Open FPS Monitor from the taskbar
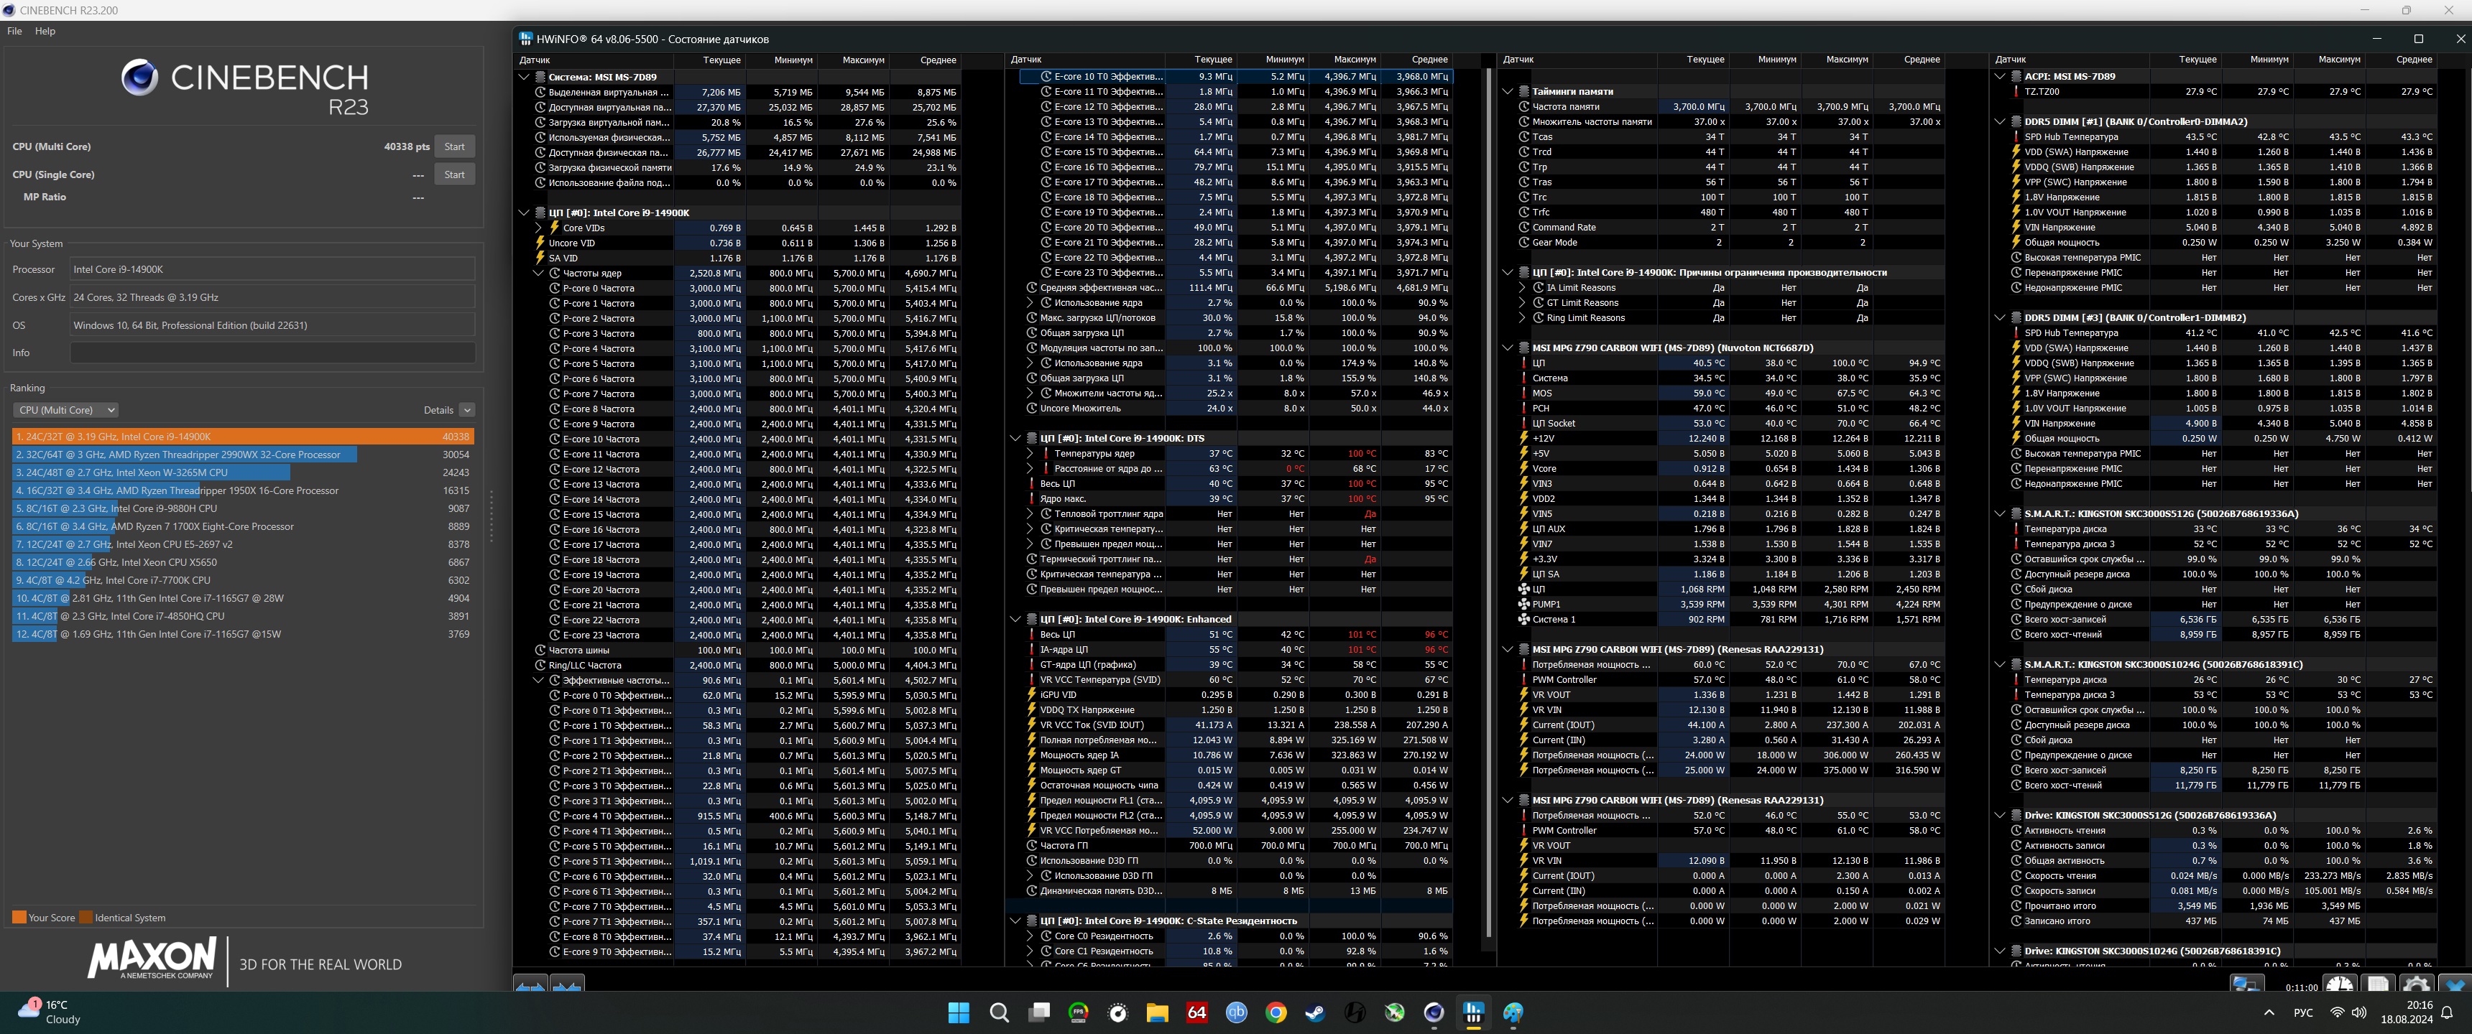2472x1034 pixels. tap(1078, 1012)
